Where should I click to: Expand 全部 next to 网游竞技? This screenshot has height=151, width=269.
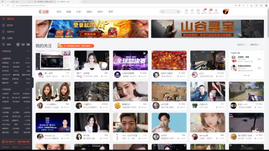(x=28, y=58)
